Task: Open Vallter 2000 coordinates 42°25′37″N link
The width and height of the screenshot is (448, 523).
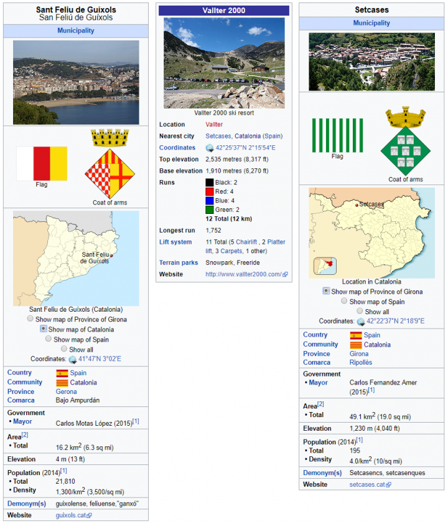Action: (246, 148)
